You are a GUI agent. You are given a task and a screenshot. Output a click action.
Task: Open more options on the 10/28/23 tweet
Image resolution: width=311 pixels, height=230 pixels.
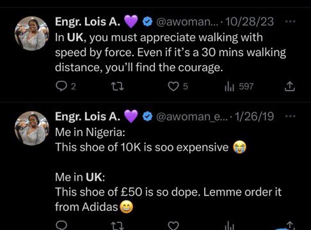tap(291, 22)
